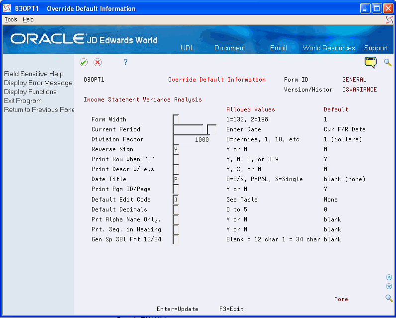Click the "Cur F/R Date" default text
The width and height of the screenshot is (396, 318).
click(345, 129)
